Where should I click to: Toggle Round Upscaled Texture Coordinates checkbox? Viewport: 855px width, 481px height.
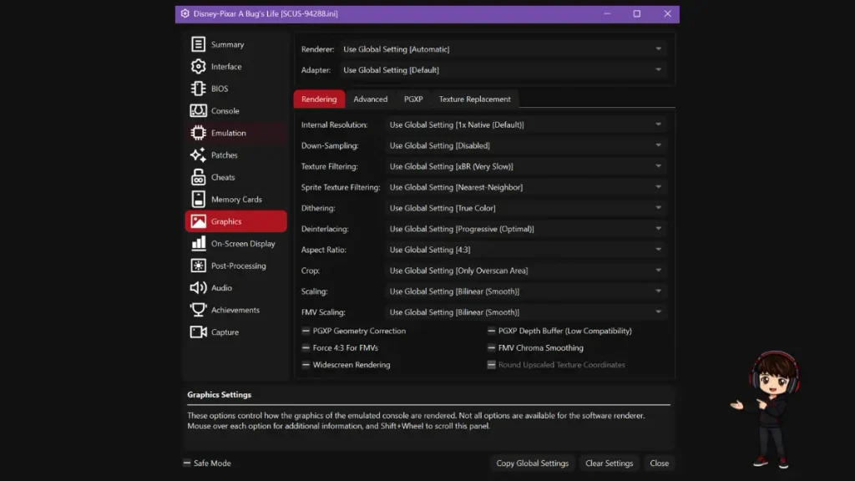pyautogui.click(x=491, y=365)
